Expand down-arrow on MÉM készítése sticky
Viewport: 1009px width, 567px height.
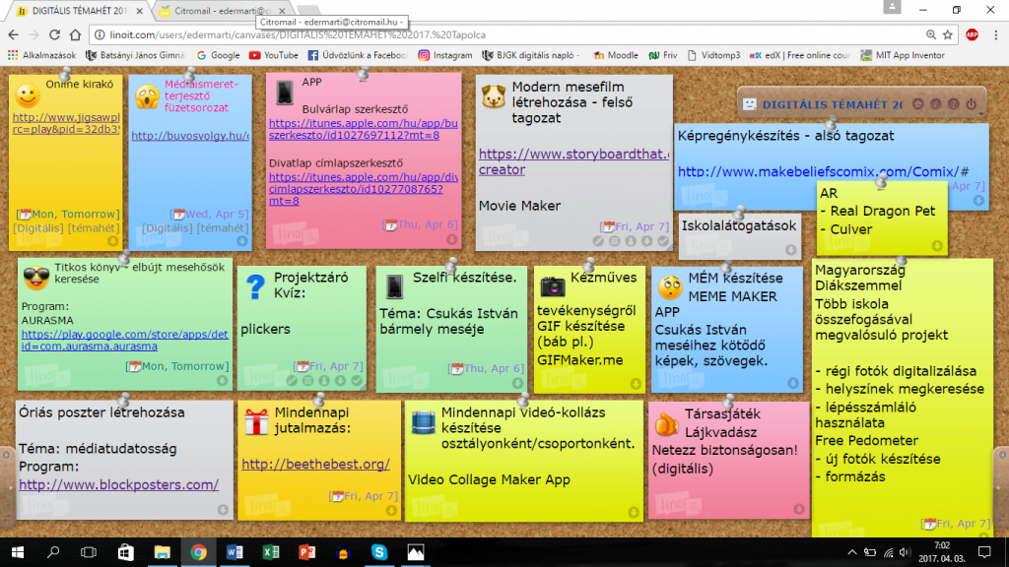click(793, 383)
